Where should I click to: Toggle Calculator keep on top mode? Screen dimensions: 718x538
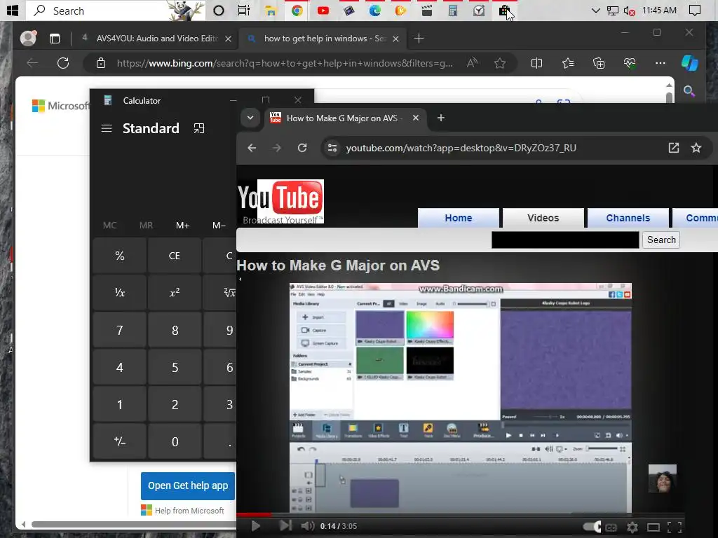point(198,129)
